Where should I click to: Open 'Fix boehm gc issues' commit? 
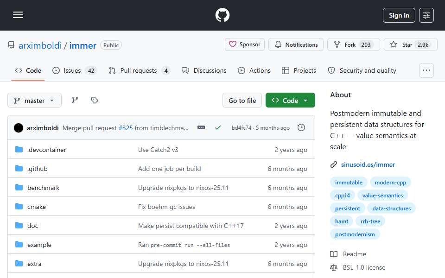coord(166,207)
